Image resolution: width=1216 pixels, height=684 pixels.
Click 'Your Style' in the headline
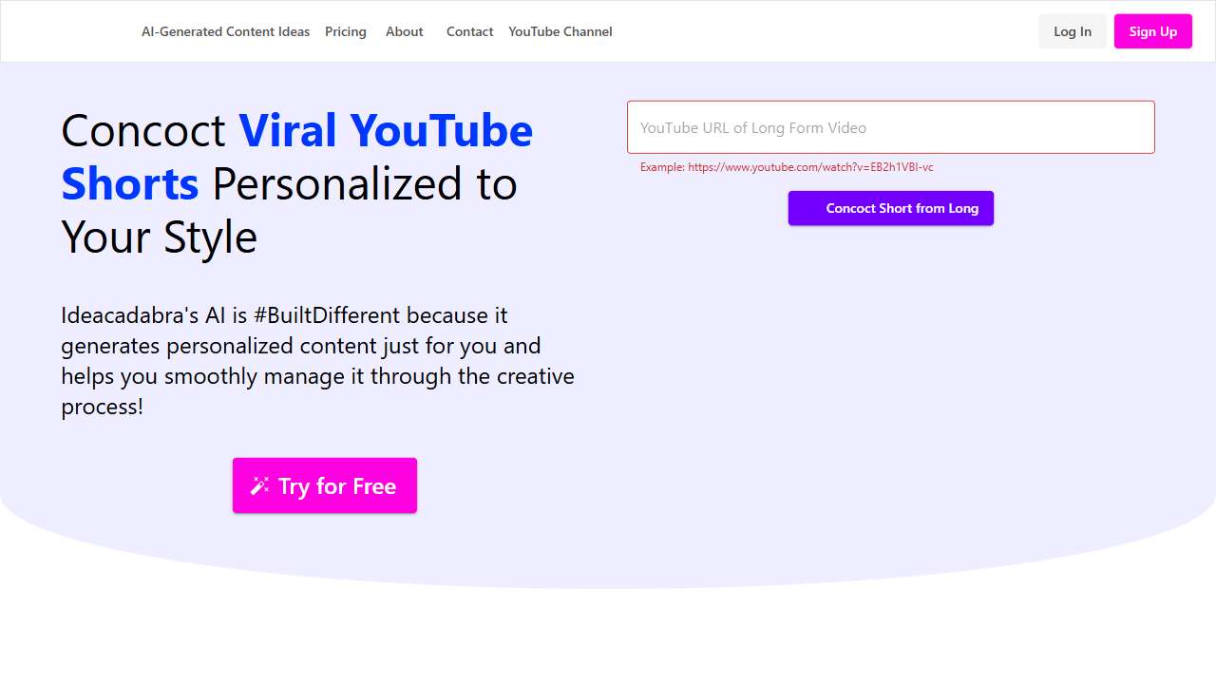tap(159, 237)
